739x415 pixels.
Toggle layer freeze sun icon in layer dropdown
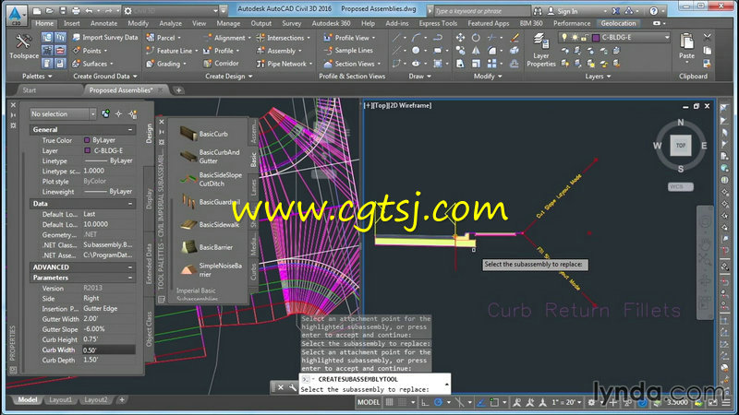(x=575, y=37)
